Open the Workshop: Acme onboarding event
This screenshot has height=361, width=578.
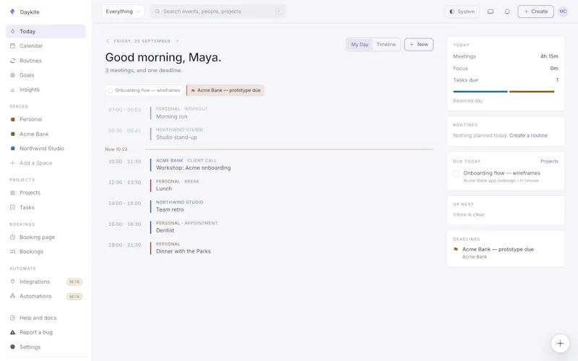269,165
